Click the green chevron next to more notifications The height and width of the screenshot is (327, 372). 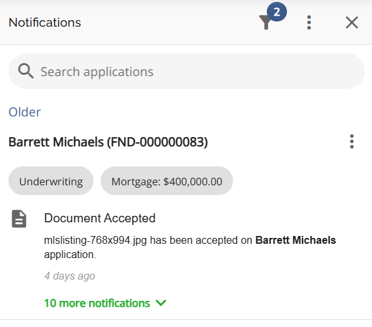tap(161, 303)
